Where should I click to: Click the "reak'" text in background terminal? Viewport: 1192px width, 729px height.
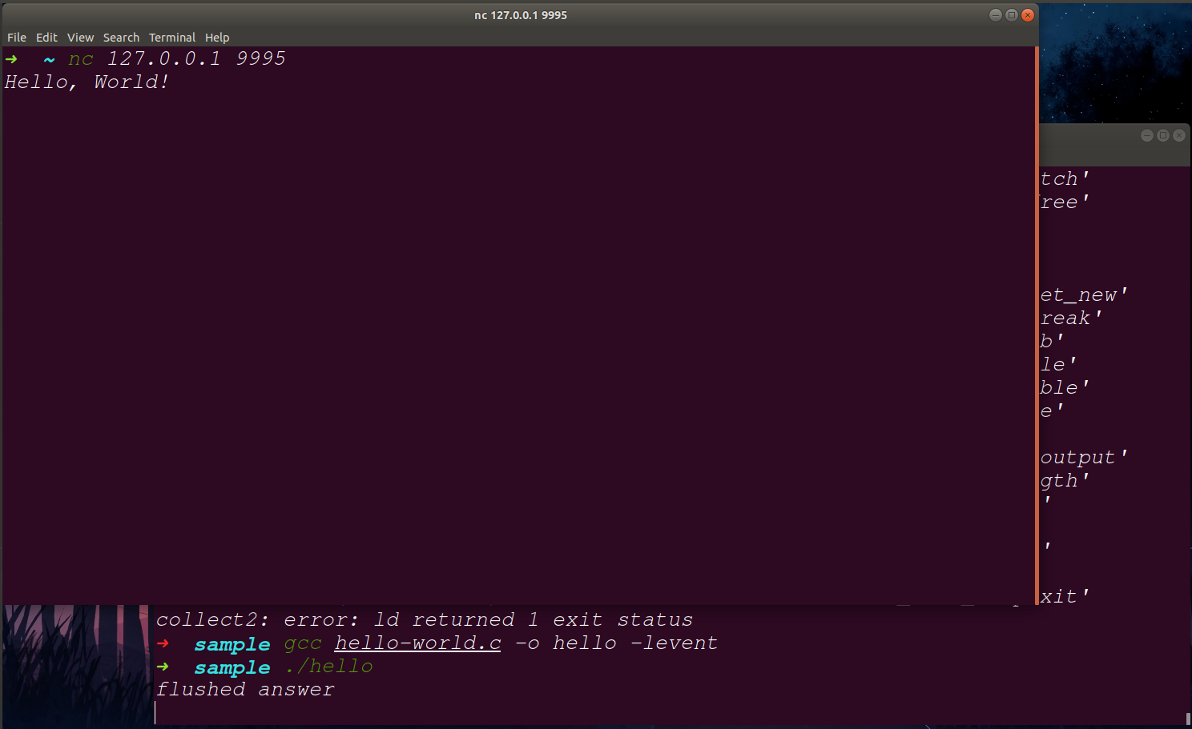pyautogui.click(x=1071, y=318)
